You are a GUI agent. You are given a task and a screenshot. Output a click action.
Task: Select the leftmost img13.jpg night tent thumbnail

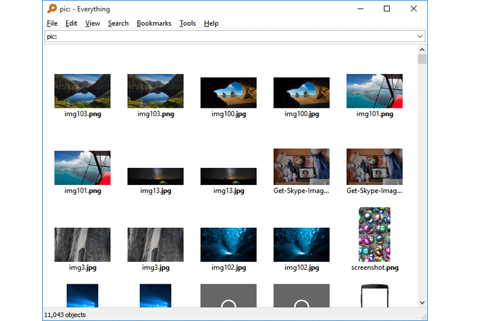coord(155,176)
